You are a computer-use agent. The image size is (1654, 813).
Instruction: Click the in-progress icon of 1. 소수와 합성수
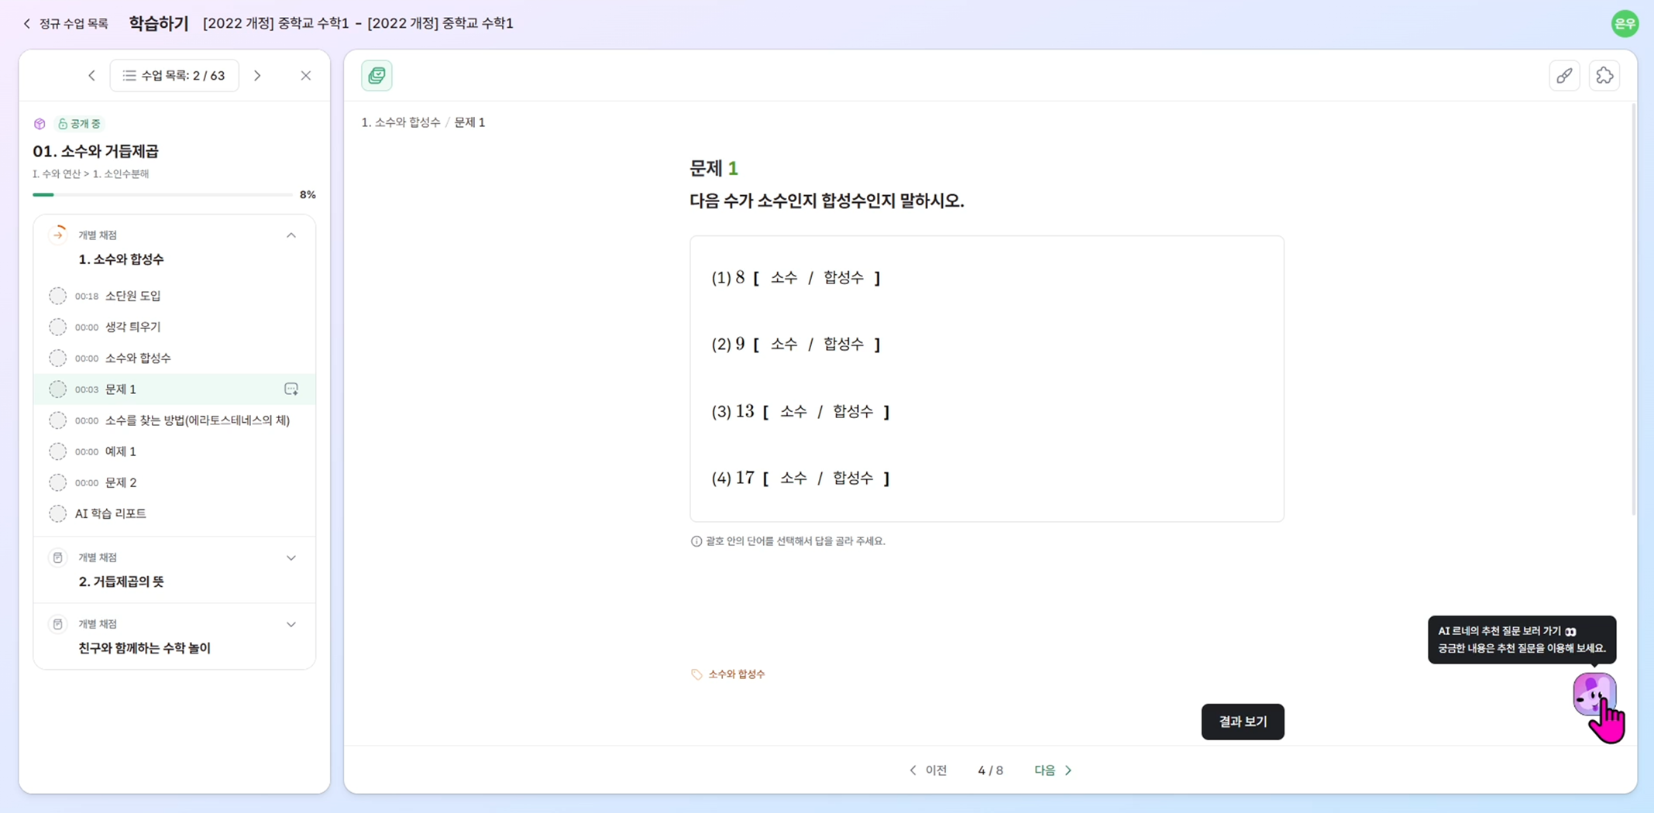[x=58, y=235]
